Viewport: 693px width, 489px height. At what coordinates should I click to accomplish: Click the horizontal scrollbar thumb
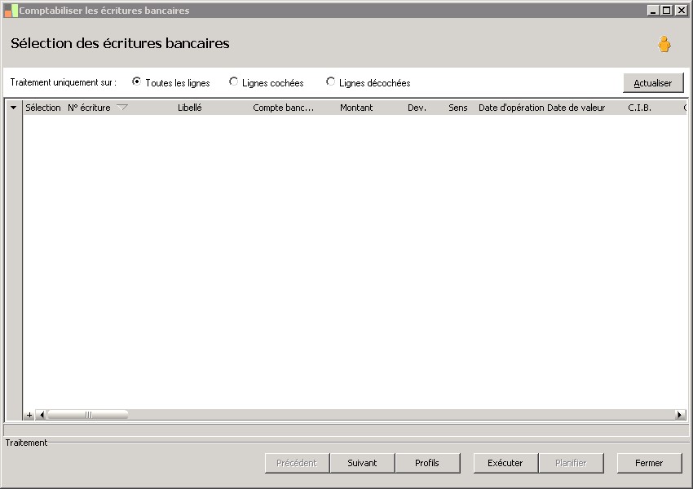pos(88,415)
